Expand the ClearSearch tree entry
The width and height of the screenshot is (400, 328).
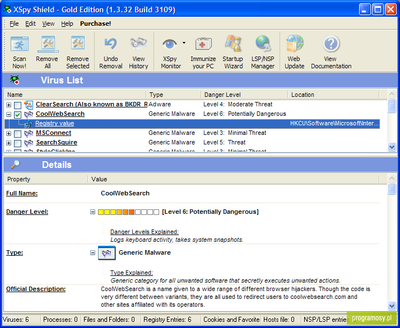coord(8,105)
